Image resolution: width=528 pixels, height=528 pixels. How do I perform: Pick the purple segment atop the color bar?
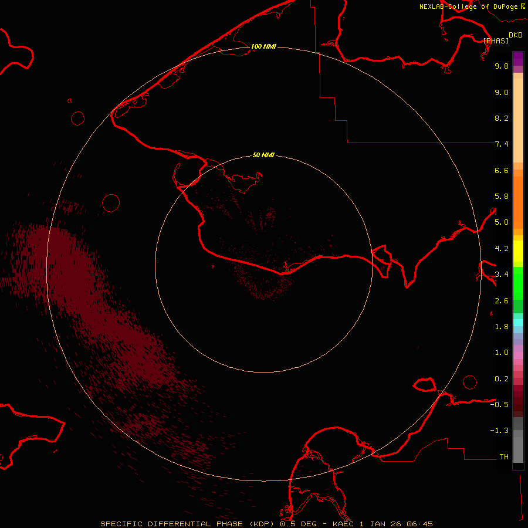click(518, 59)
